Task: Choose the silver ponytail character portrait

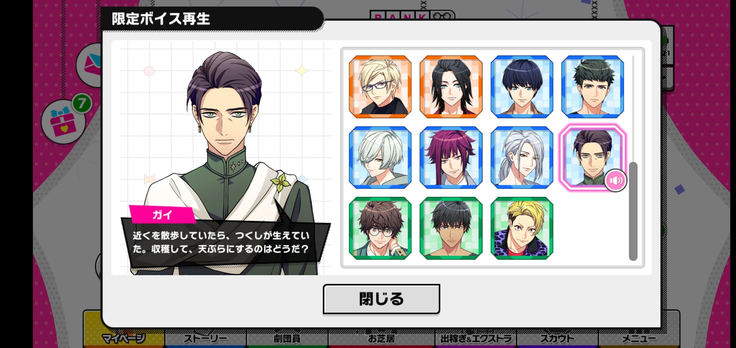Action: click(x=522, y=157)
